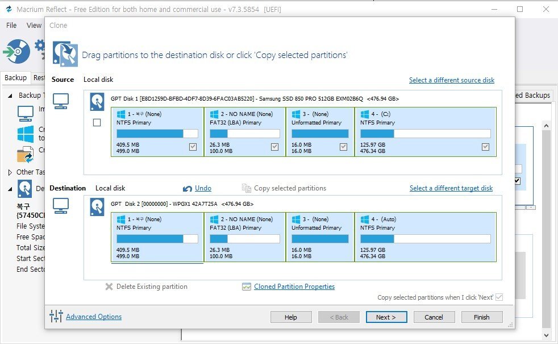Click the Help button

[x=291, y=317]
